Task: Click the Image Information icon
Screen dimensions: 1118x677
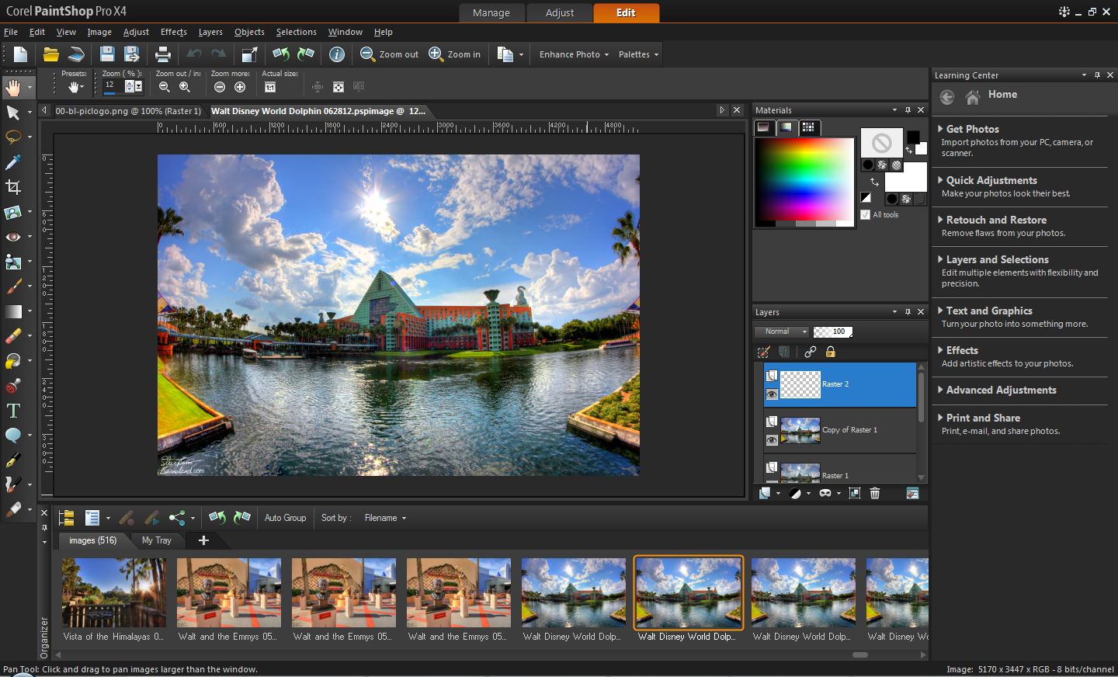Action: pyautogui.click(x=336, y=54)
